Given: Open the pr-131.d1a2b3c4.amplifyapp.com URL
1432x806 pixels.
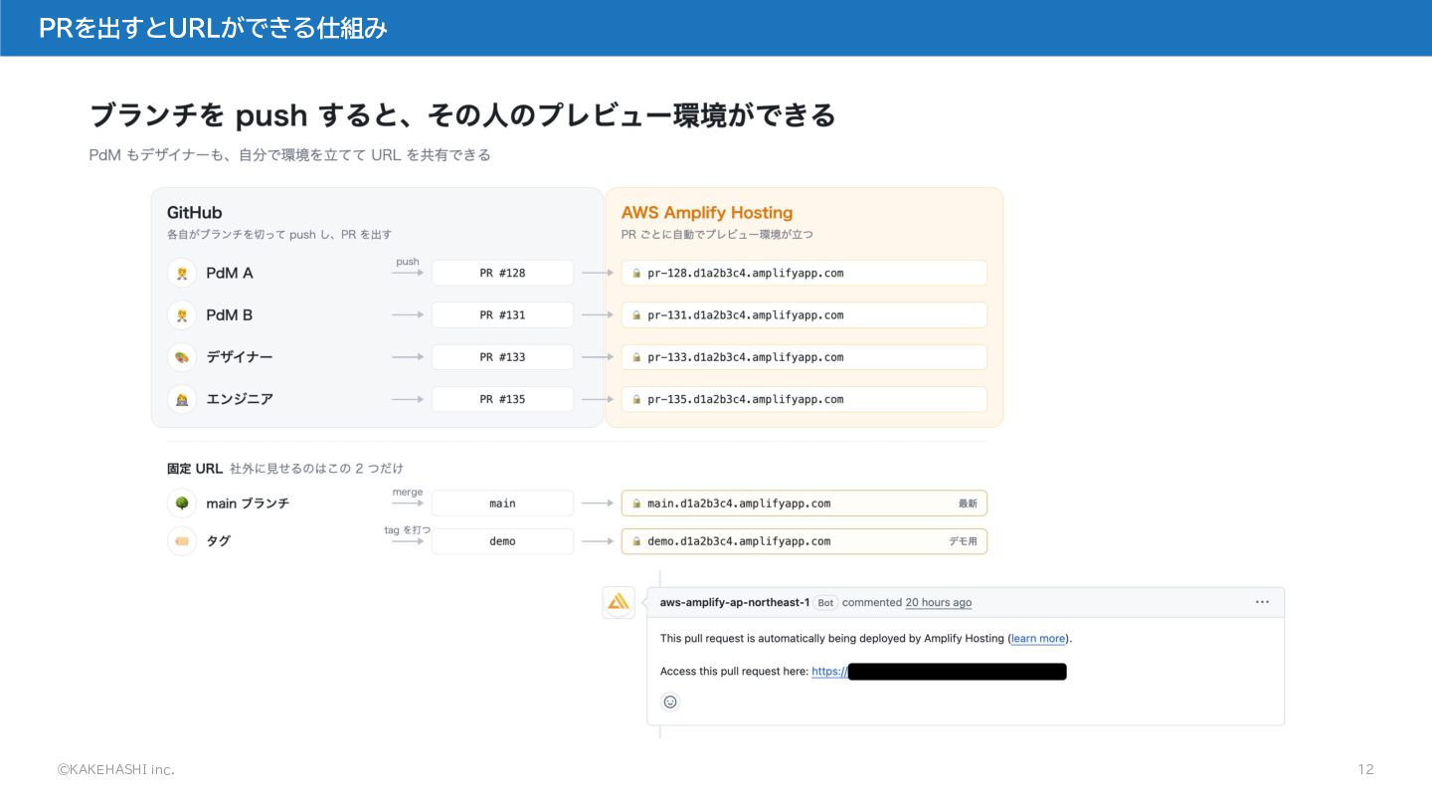Looking at the screenshot, I should pyautogui.click(x=805, y=315).
